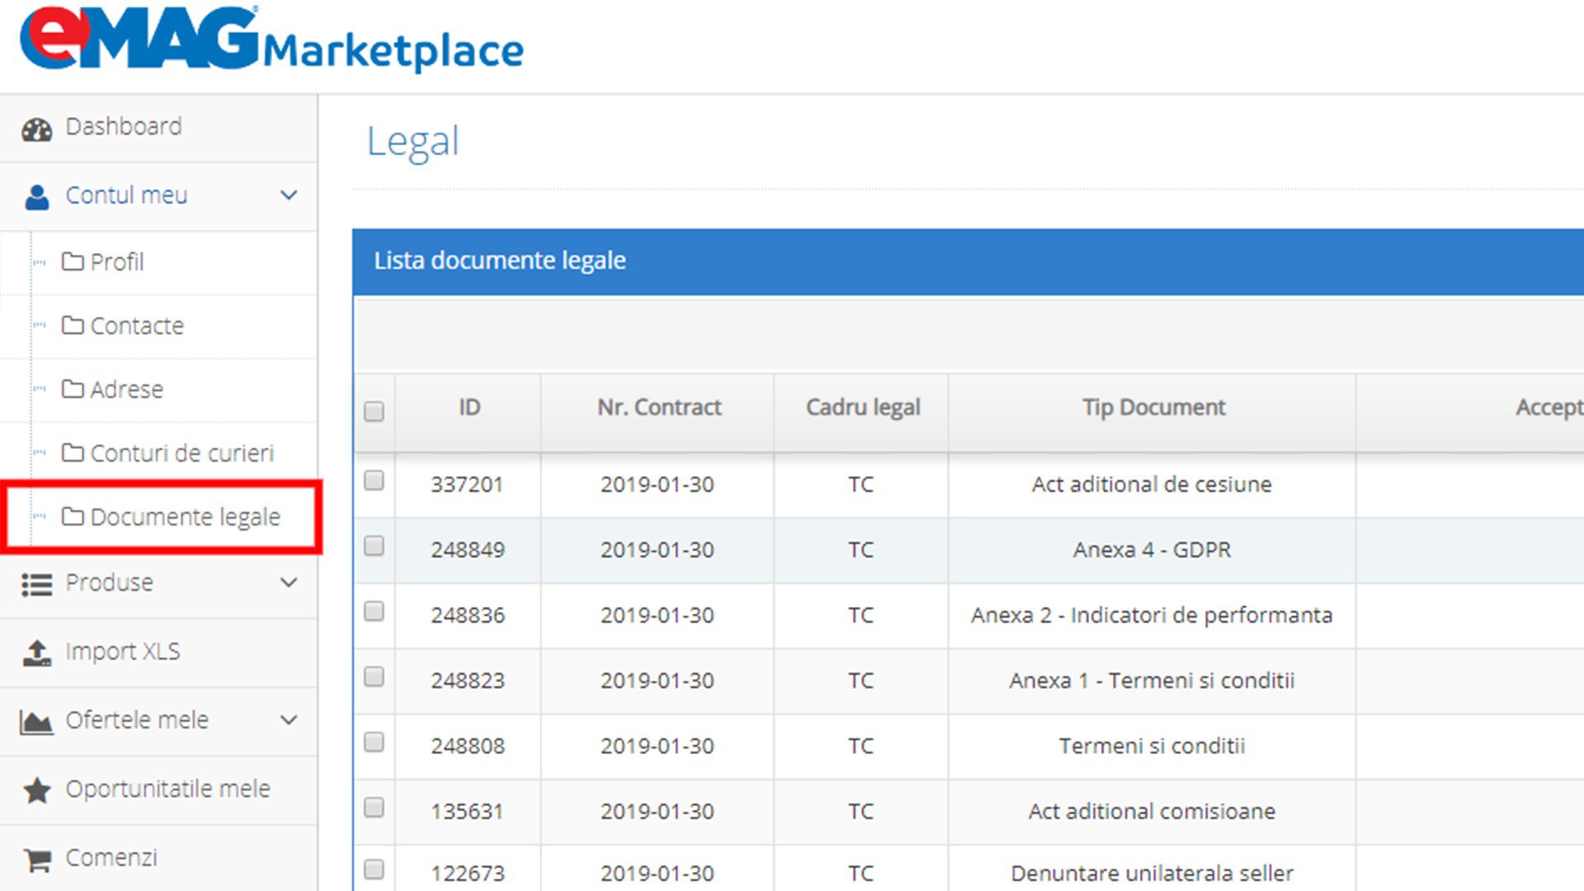Check the select-all checkbox in table header
The width and height of the screenshot is (1584, 891).
374,410
